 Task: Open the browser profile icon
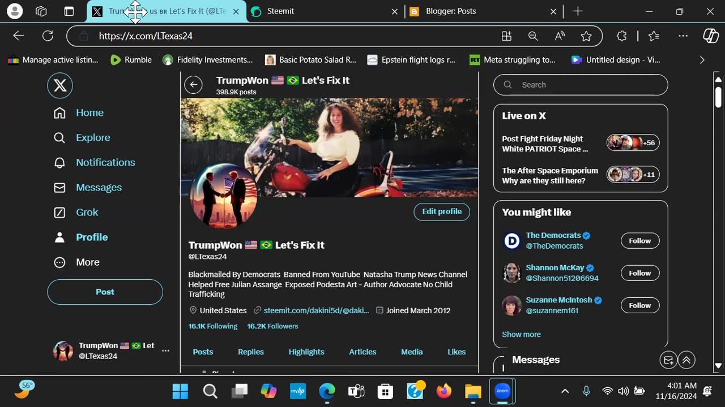pyautogui.click(x=15, y=11)
